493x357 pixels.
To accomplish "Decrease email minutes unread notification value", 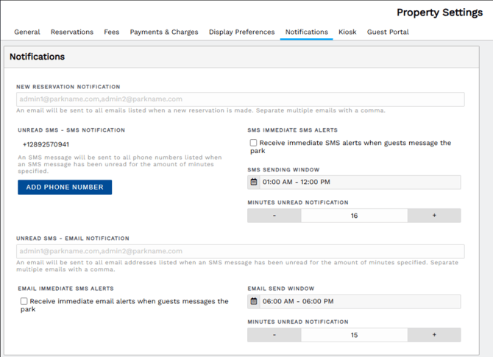I will [x=274, y=335].
